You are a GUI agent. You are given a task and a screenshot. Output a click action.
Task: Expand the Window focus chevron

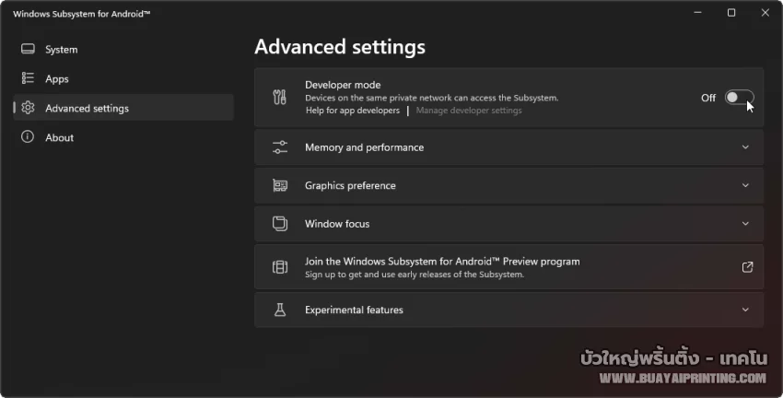tap(746, 224)
